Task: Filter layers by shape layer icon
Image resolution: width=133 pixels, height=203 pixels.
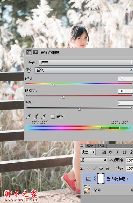Action: 124,152
